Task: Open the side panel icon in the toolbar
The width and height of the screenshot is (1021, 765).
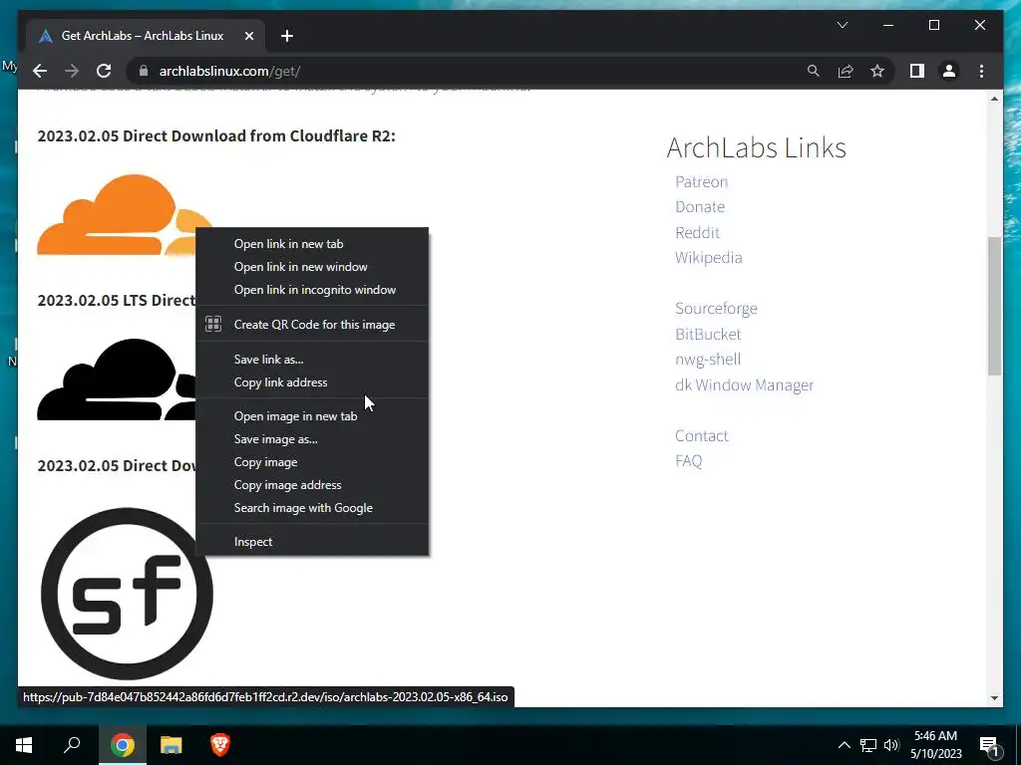Action: click(x=917, y=71)
